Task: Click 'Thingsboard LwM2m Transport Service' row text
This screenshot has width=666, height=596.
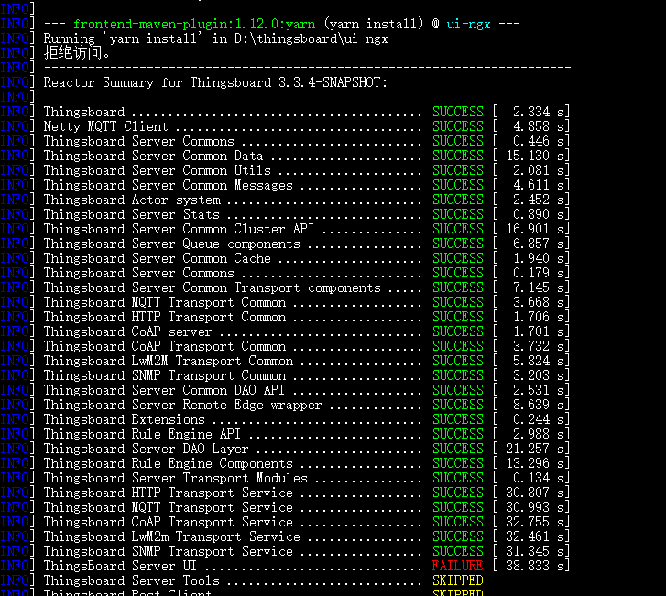Action: pyautogui.click(x=171, y=536)
